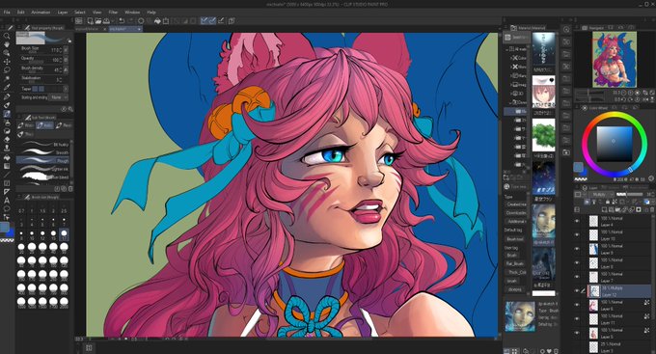This screenshot has width=656, height=354.
Task: Select the Auto select wand tool
Action: pos(7,79)
